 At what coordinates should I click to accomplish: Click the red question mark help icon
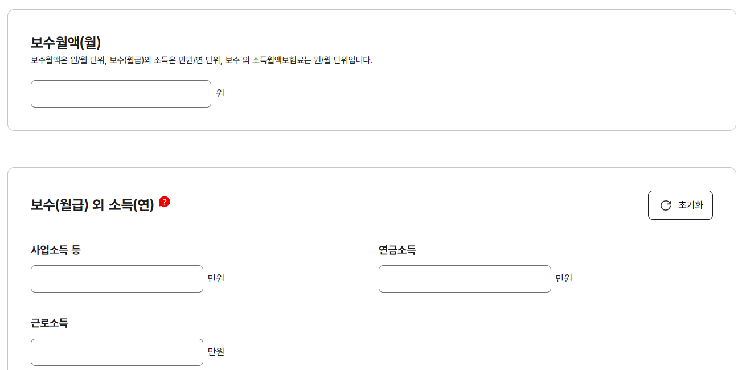(x=165, y=200)
